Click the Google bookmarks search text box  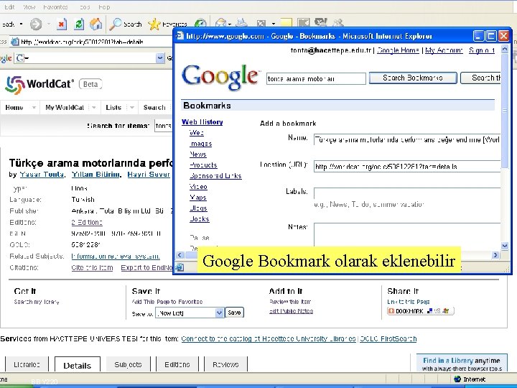click(316, 78)
